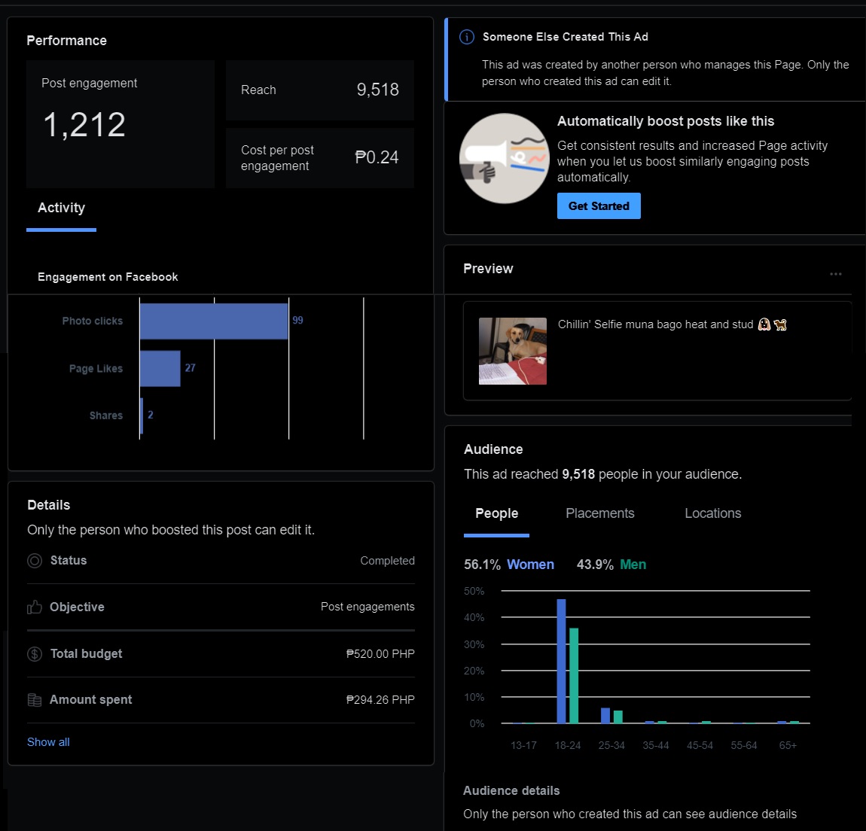The width and height of the screenshot is (866, 831).
Task: Click the Post engagement 1,212 card
Action: [120, 124]
